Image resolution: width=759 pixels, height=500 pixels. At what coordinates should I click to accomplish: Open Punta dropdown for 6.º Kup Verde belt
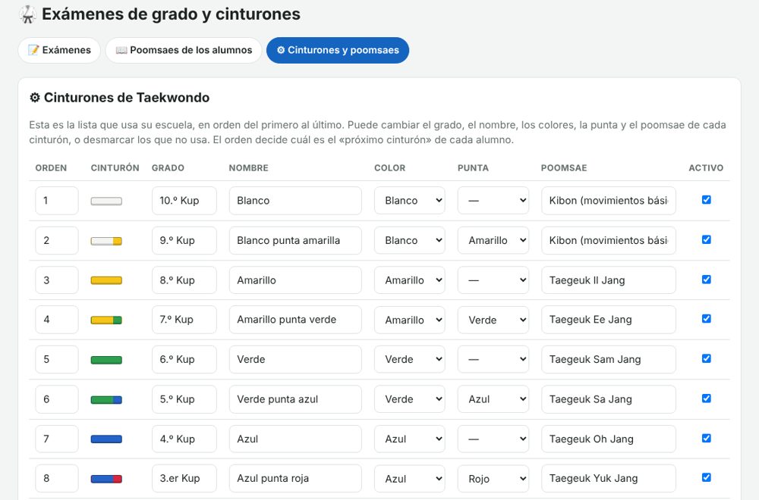tap(493, 359)
